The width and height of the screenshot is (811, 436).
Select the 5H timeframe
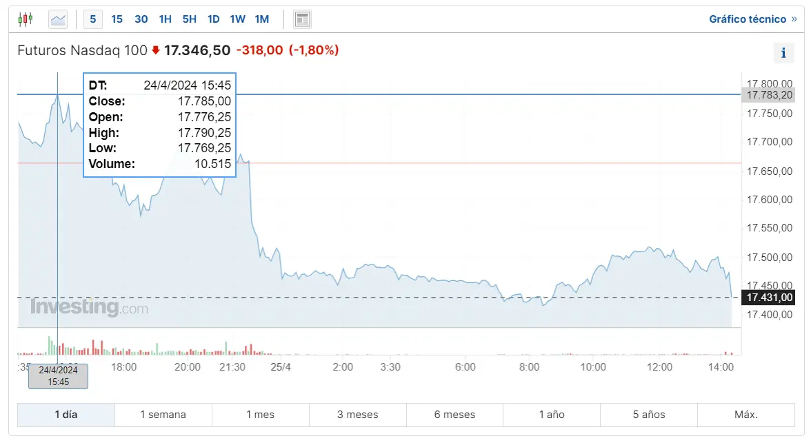[189, 19]
